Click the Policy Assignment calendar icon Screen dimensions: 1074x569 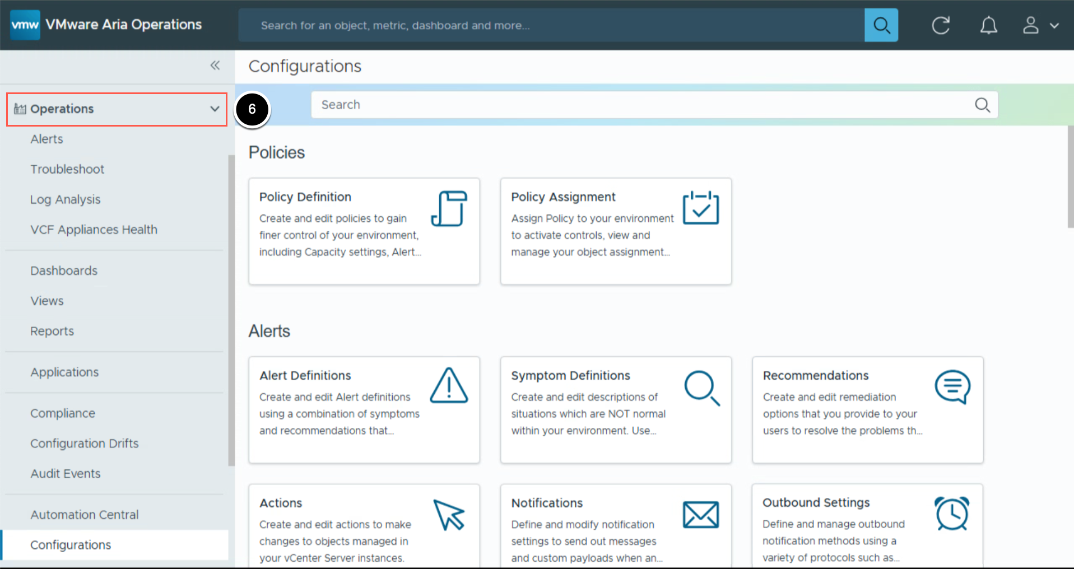coord(700,208)
